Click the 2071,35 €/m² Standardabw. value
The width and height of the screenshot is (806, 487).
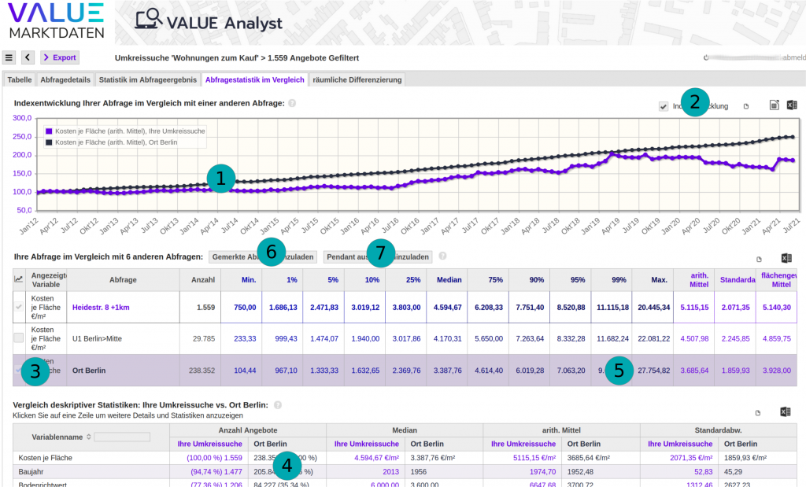[x=691, y=458]
